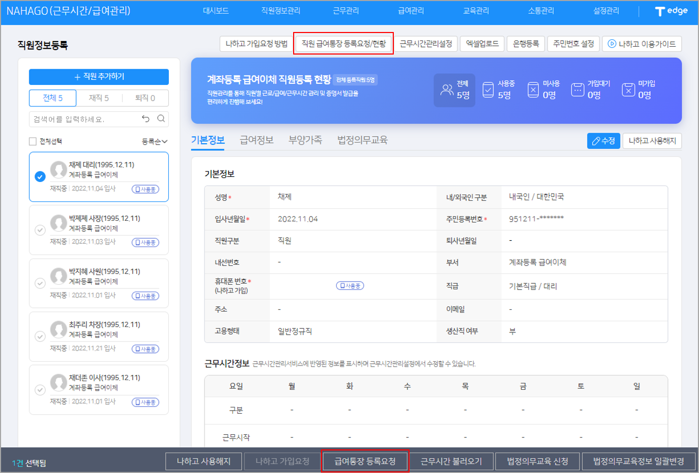Screen dimensions: 699x473
Task: Open the 직원정보관리 menu
Action: 281,10
